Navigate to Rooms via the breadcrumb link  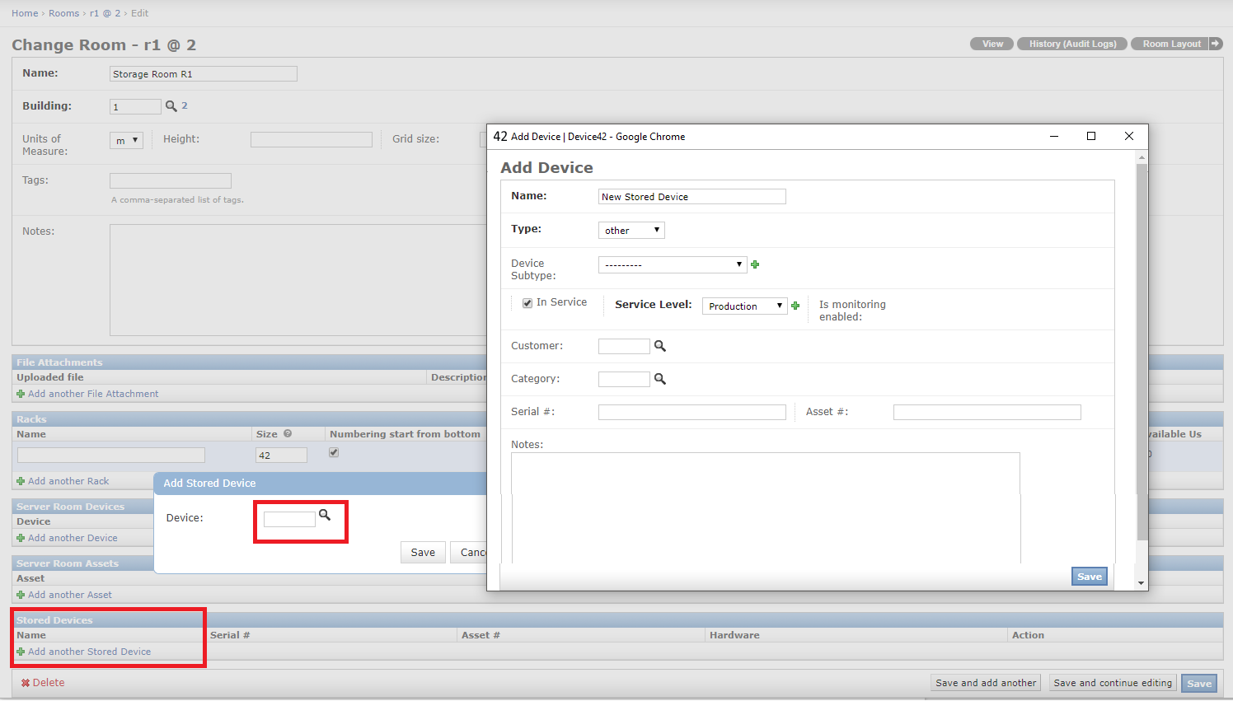[63, 12]
